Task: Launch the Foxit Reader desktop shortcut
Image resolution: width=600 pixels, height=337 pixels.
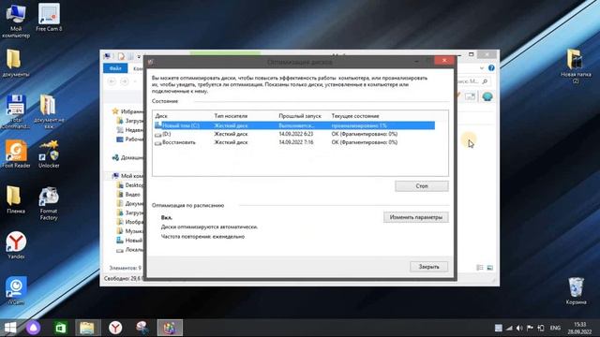Action: (x=16, y=154)
